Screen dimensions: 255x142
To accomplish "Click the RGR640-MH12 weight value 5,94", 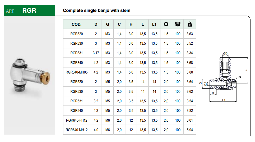I will pyautogui.click(x=190, y=130).
